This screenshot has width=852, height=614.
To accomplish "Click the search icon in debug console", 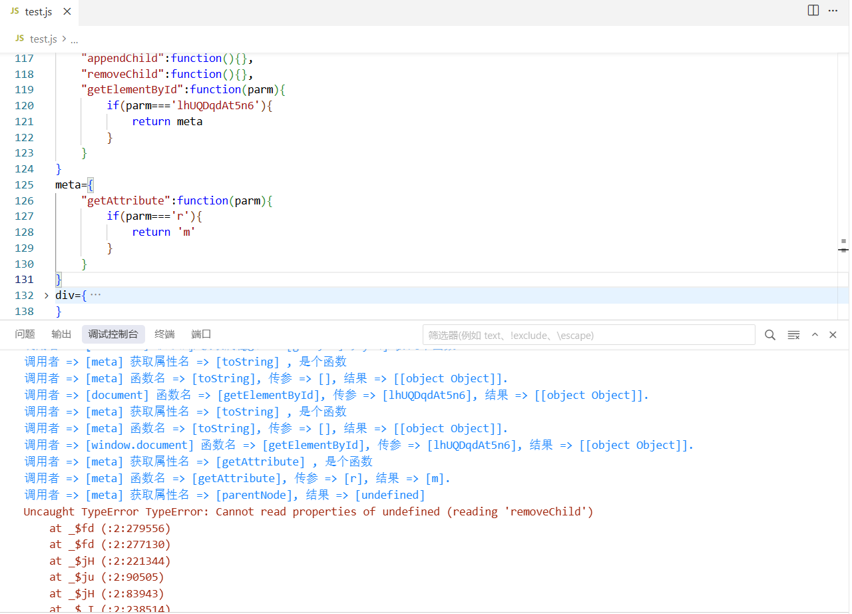I will [x=770, y=335].
